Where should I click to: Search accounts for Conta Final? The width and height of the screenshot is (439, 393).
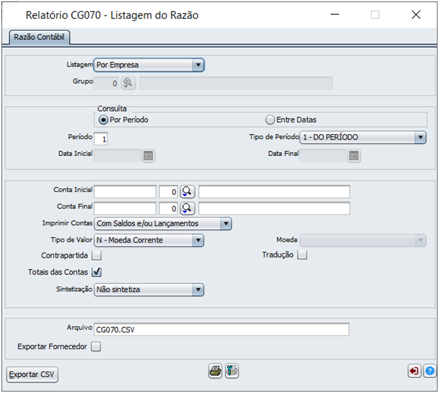(187, 208)
